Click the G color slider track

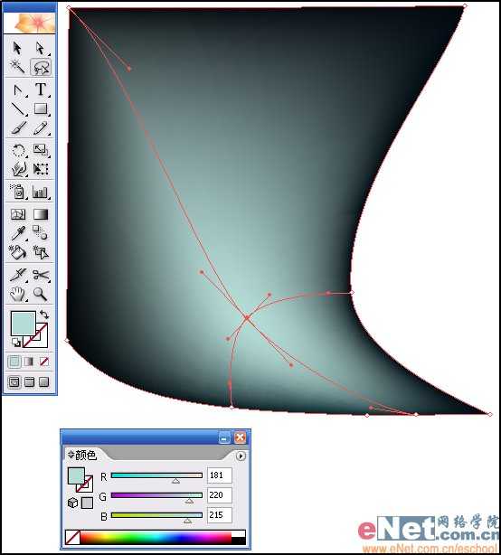click(x=156, y=495)
